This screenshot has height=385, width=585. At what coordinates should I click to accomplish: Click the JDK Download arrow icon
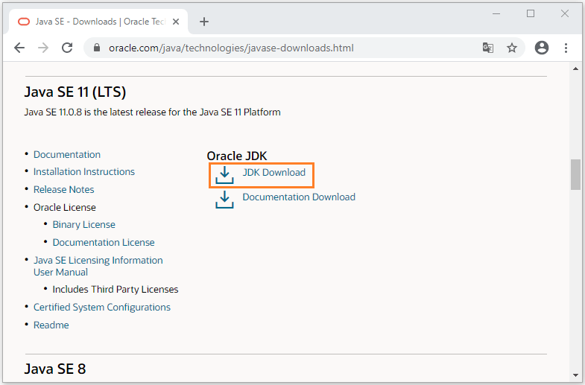click(x=224, y=175)
